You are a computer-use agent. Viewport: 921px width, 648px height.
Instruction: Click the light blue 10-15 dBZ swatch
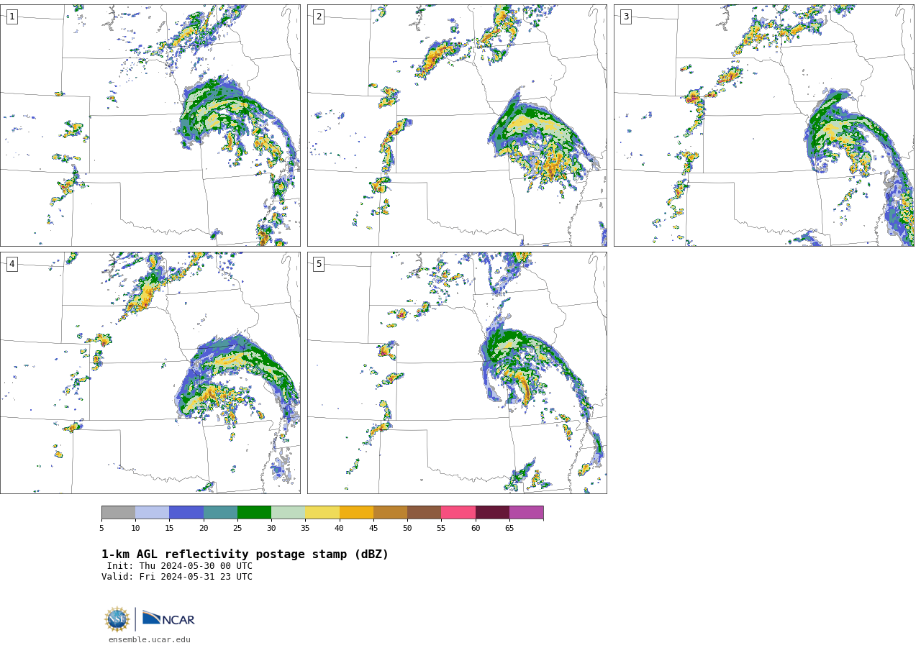[x=152, y=513]
